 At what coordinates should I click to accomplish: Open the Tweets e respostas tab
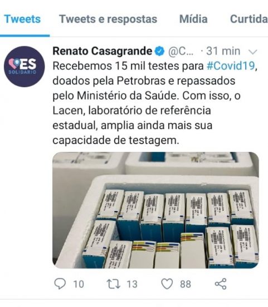pos(108,19)
